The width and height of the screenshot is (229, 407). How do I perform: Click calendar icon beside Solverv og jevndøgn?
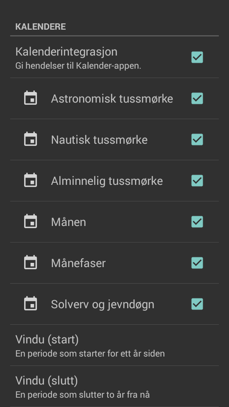click(x=31, y=304)
